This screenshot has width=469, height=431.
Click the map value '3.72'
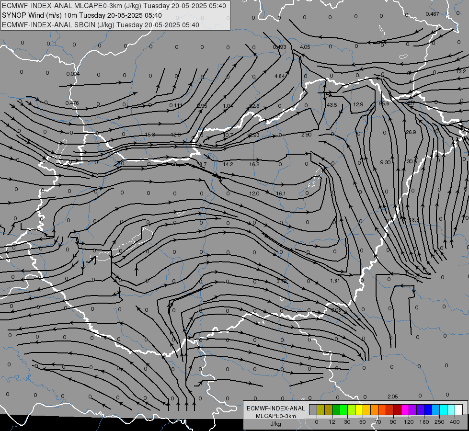(x=282, y=281)
